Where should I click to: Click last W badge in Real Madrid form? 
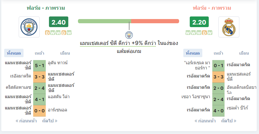[x=210, y=33]
